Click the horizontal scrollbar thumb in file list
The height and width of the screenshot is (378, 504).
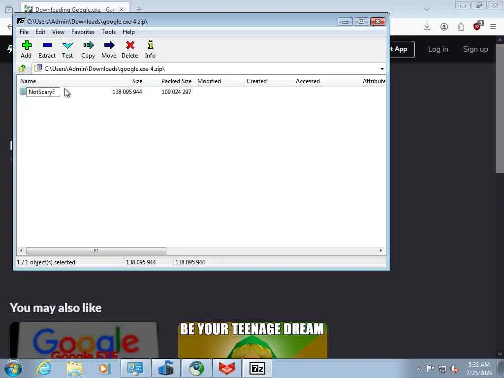96,251
